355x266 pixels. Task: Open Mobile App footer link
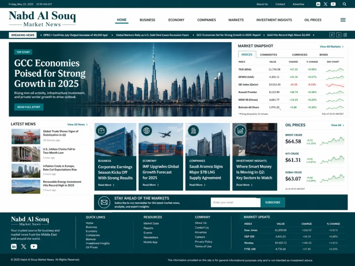tap(150, 242)
